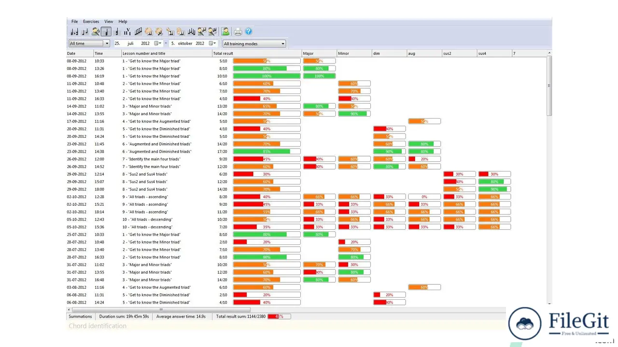
Task: Sort by Lesson number and title header
Action: click(167, 53)
